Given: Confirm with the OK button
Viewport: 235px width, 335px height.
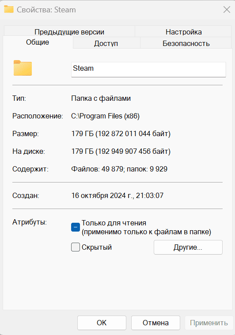Looking at the screenshot, I should point(102,323).
